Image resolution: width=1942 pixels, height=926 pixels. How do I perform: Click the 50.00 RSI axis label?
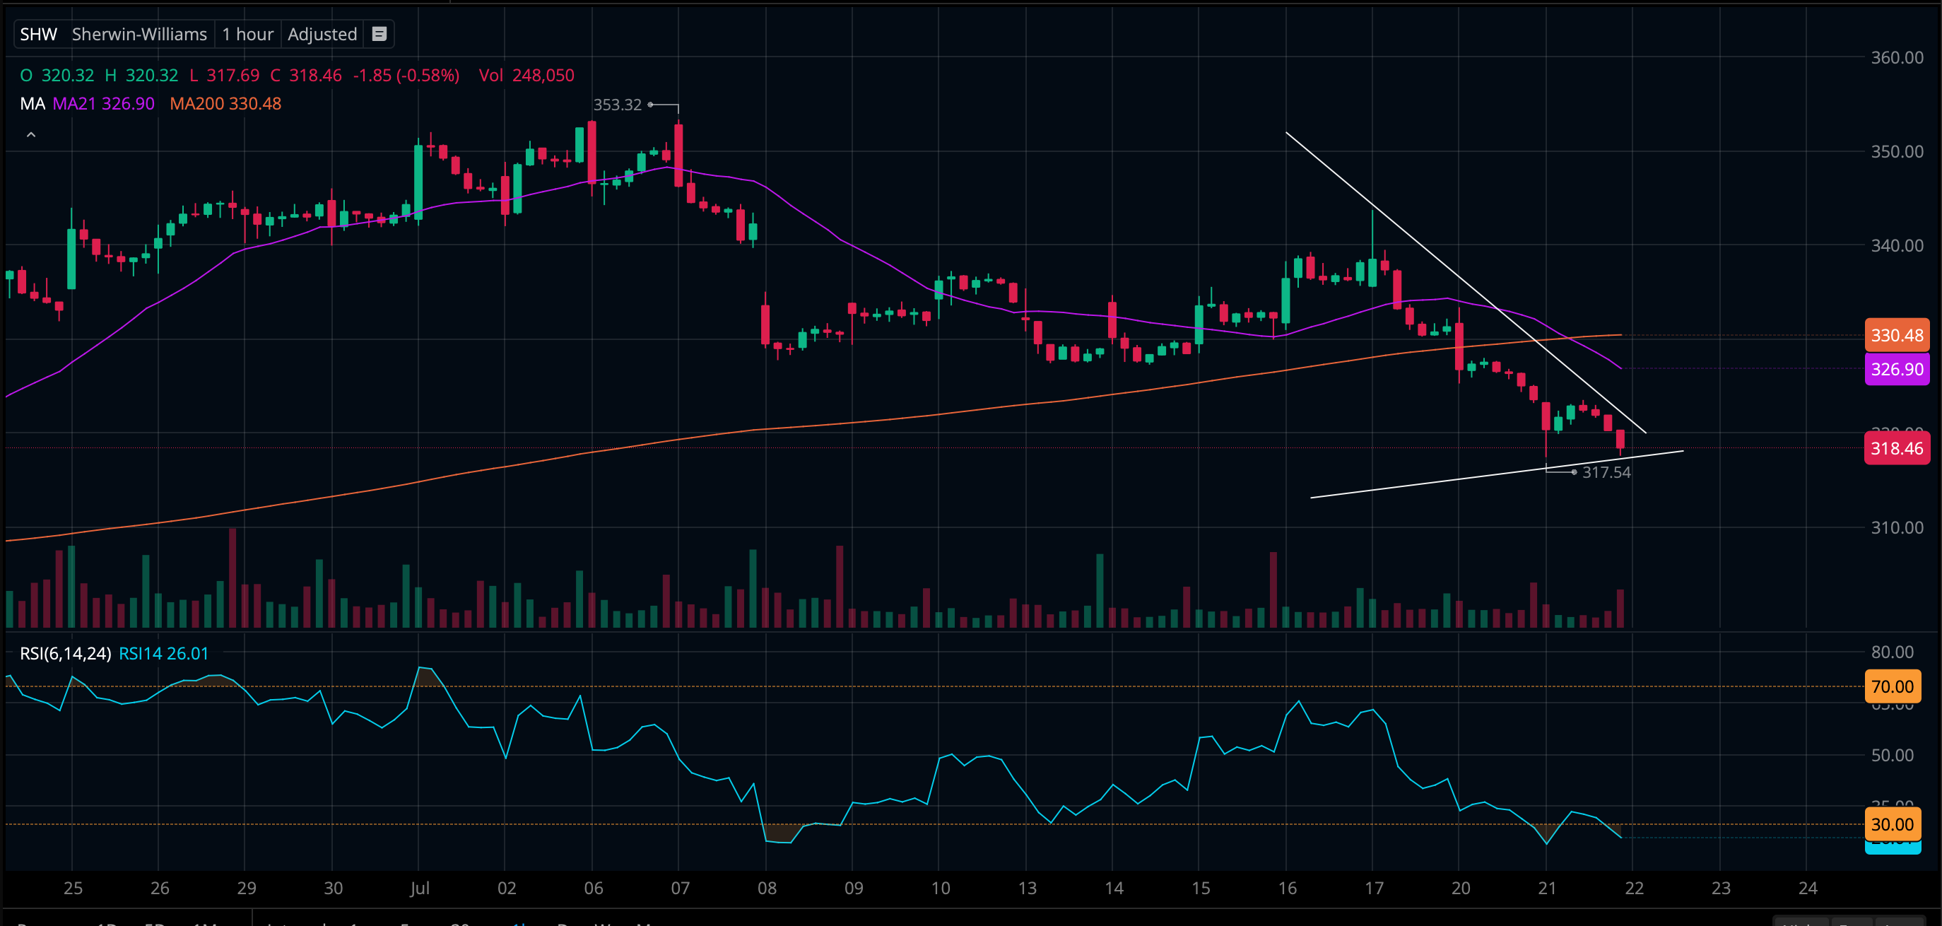click(1893, 755)
